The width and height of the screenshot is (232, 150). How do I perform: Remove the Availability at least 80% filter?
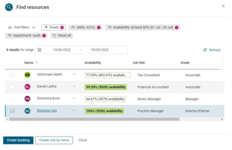176,27
